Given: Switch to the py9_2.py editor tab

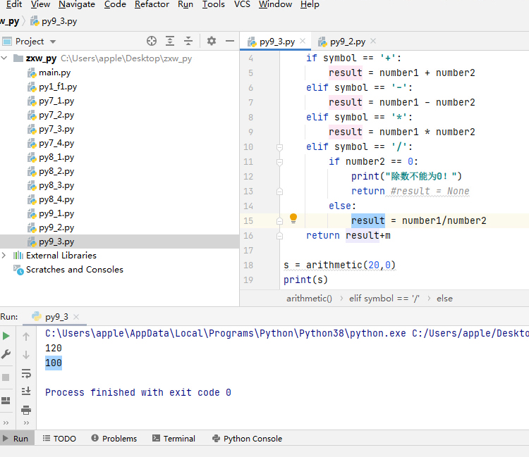Looking at the screenshot, I should point(348,42).
